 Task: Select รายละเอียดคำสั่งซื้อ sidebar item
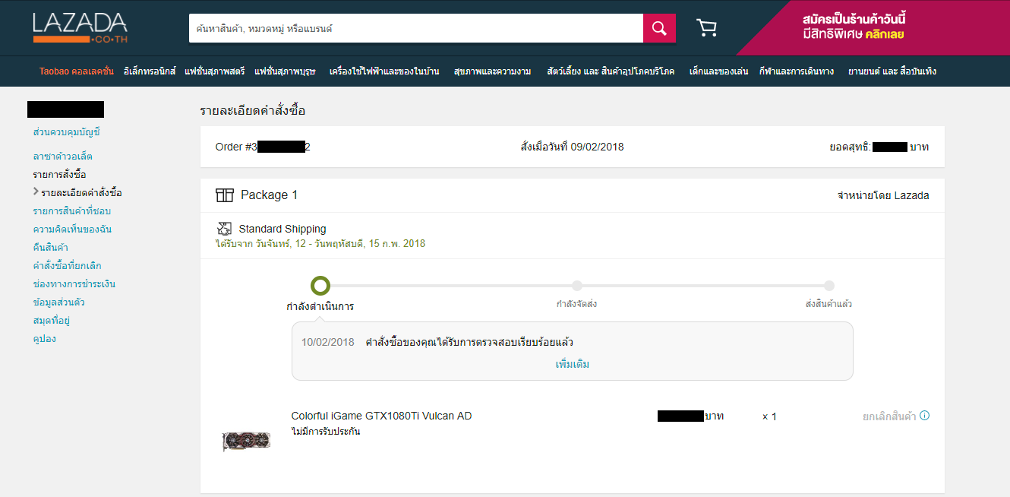(81, 193)
